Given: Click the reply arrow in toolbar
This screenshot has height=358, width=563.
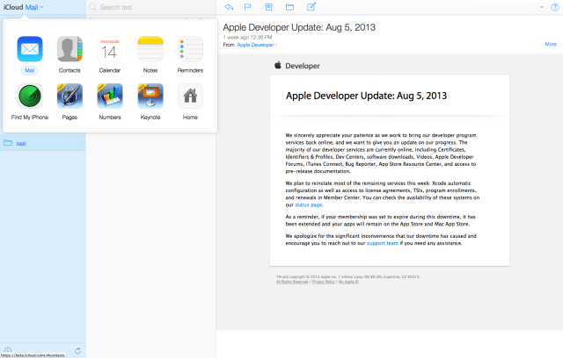Looking at the screenshot, I should [230, 7].
